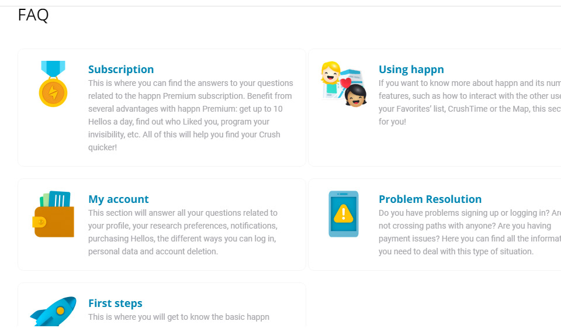
Task: Click the My account wallet icon
Action: [53, 215]
